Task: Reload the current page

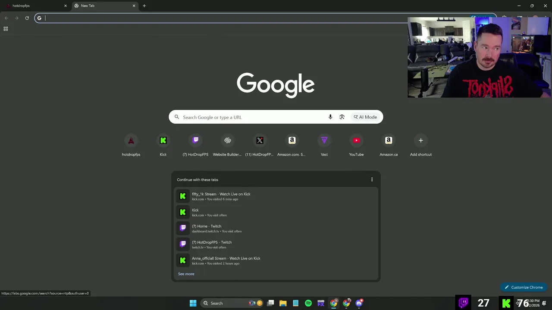Action: (x=27, y=18)
